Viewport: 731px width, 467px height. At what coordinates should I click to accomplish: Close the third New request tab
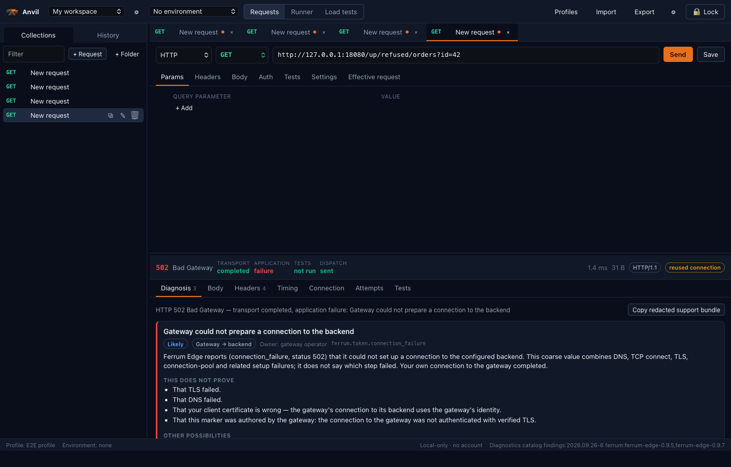416,32
